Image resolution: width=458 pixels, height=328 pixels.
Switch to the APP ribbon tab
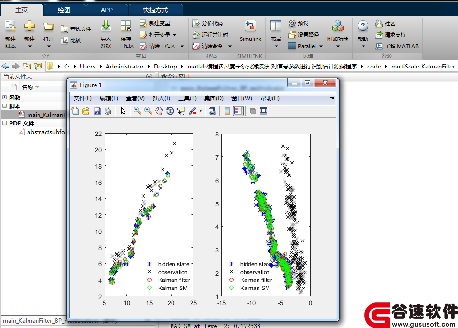[x=106, y=10]
